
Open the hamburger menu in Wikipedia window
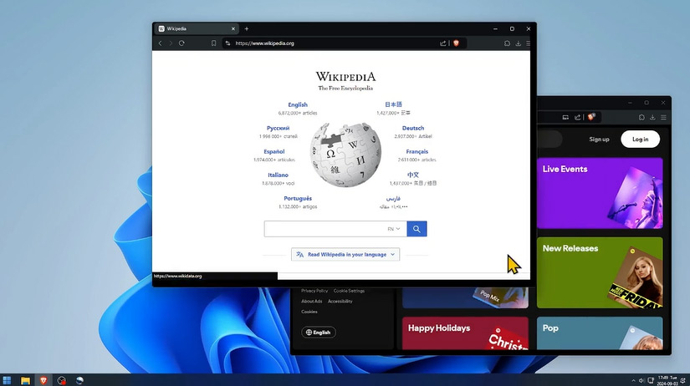click(x=528, y=43)
